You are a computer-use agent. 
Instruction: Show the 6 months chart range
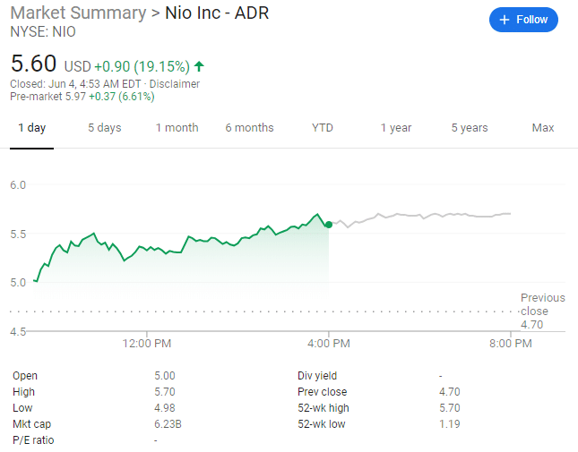point(249,128)
